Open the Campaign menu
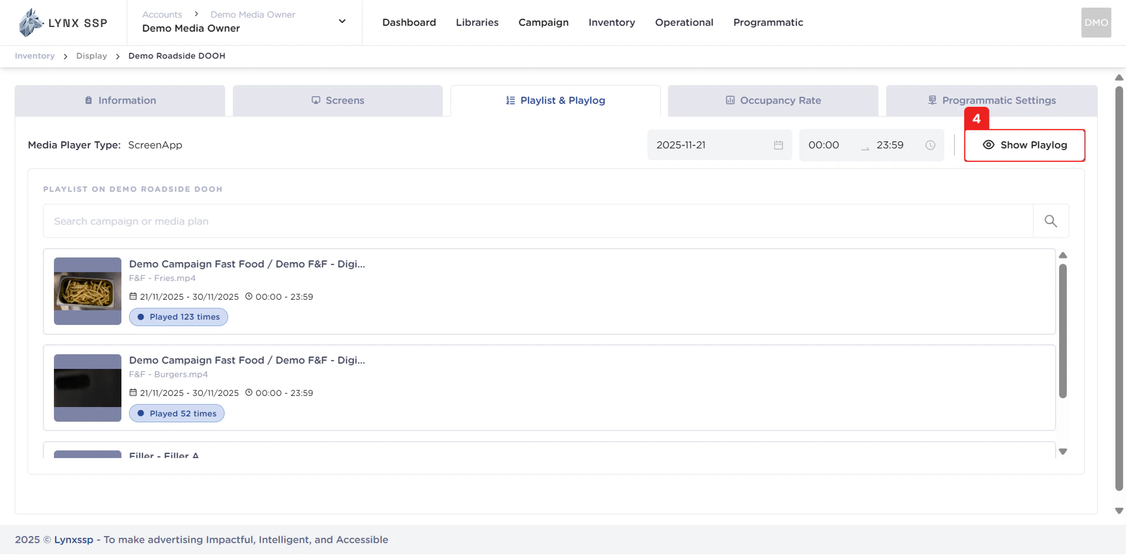 click(x=544, y=22)
